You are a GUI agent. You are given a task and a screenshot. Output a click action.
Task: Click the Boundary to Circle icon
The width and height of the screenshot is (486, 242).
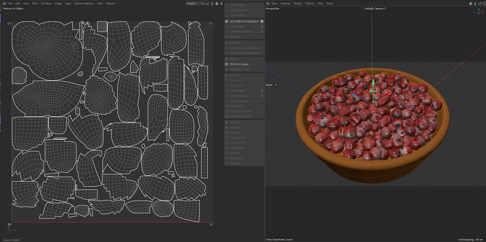tap(226, 111)
